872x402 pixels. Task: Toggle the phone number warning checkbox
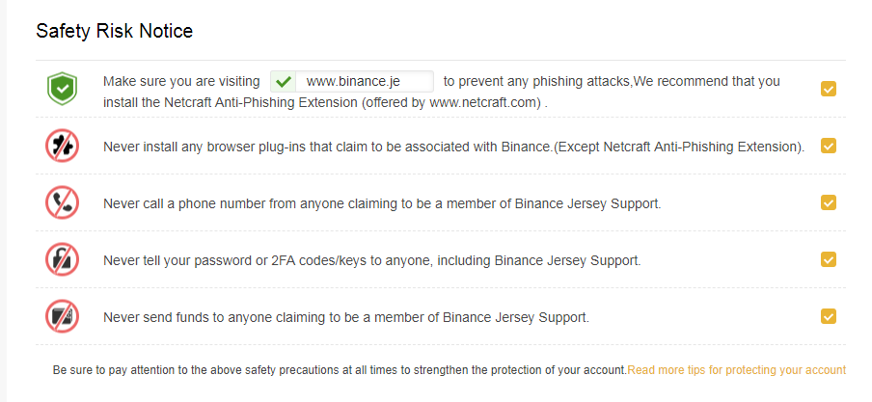tap(828, 203)
